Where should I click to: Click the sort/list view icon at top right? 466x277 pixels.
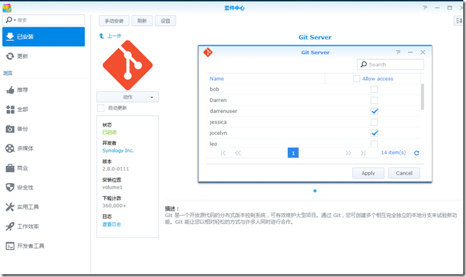458,21
